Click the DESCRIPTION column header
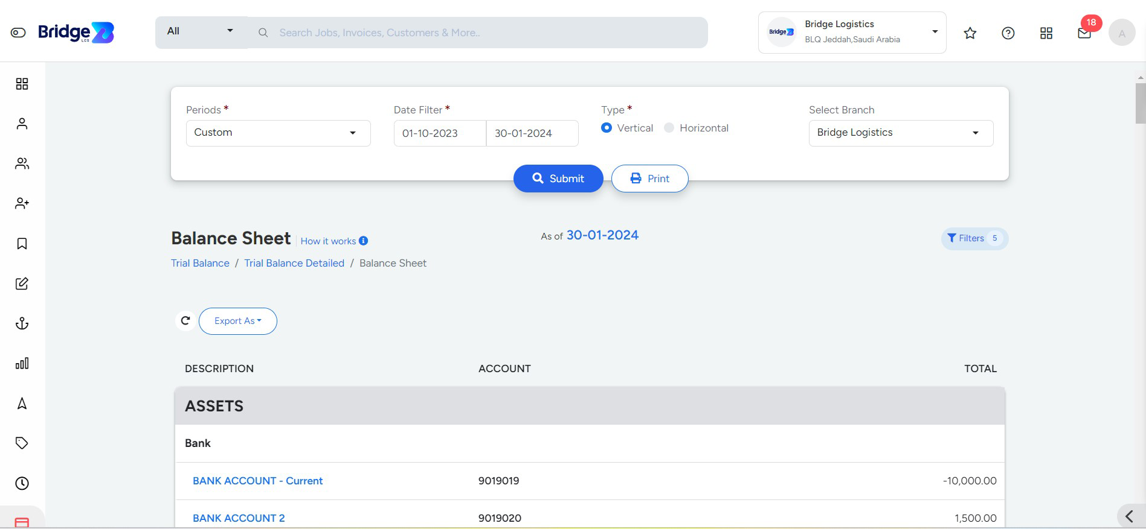The width and height of the screenshot is (1146, 529). 219,369
